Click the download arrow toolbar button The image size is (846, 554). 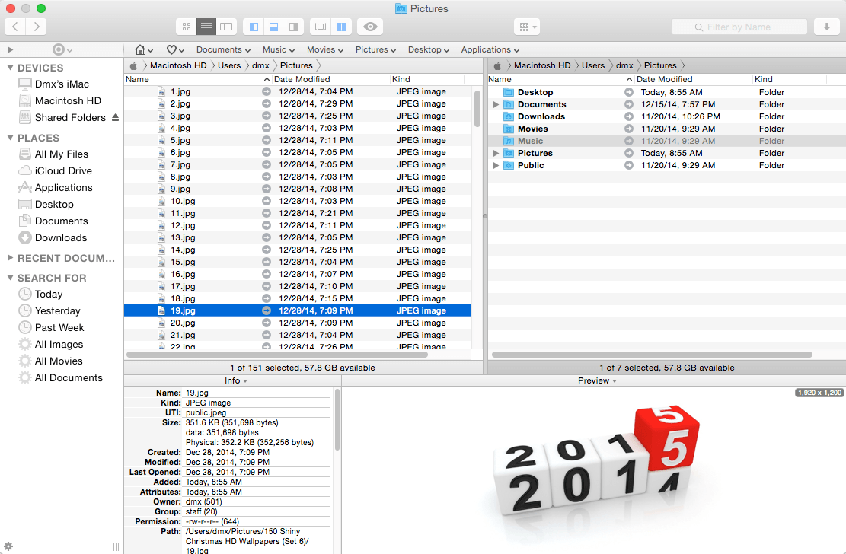click(826, 27)
